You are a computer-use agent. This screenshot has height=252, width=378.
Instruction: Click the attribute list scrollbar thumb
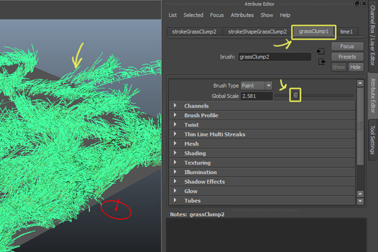point(360,127)
